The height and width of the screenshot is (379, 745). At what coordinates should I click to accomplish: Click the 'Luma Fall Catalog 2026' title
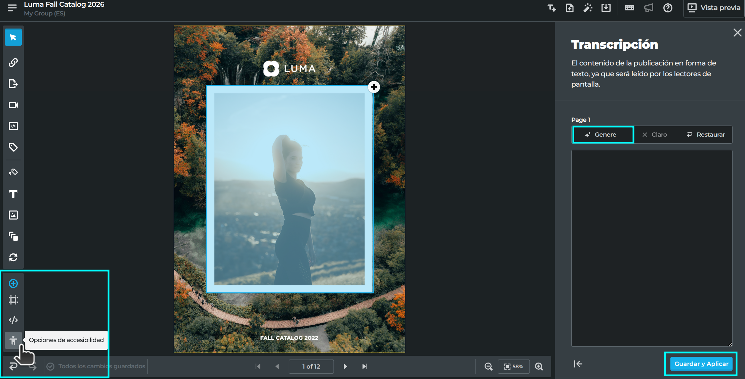[x=64, y=4]
